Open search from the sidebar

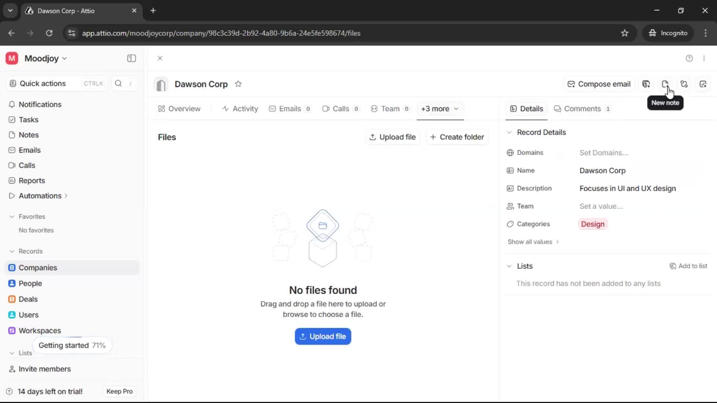118,83
